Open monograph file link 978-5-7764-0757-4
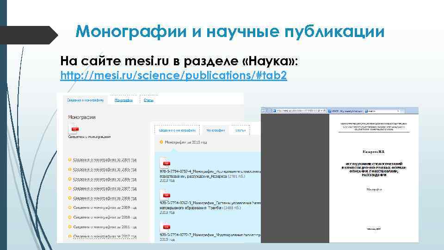Viewport: 444px width, 250px height. point(210,174)
